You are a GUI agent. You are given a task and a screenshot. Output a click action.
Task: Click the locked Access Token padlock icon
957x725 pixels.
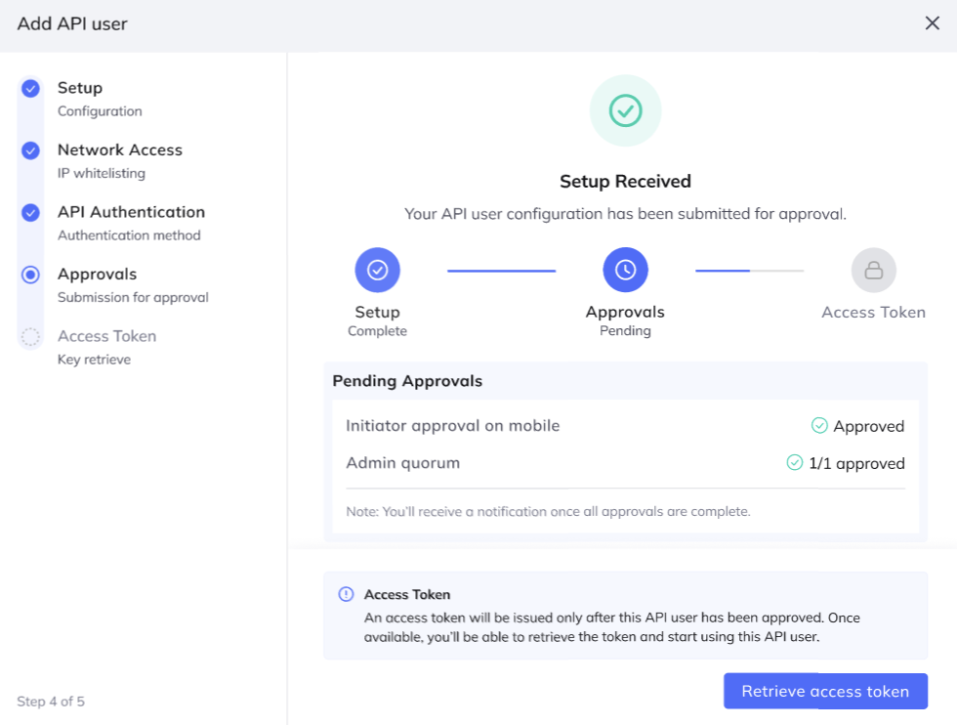[873, 270]
